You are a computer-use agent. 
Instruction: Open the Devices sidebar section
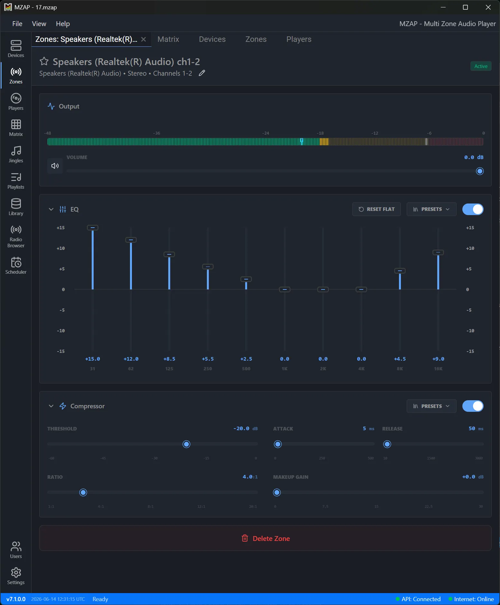pos(16,49)
